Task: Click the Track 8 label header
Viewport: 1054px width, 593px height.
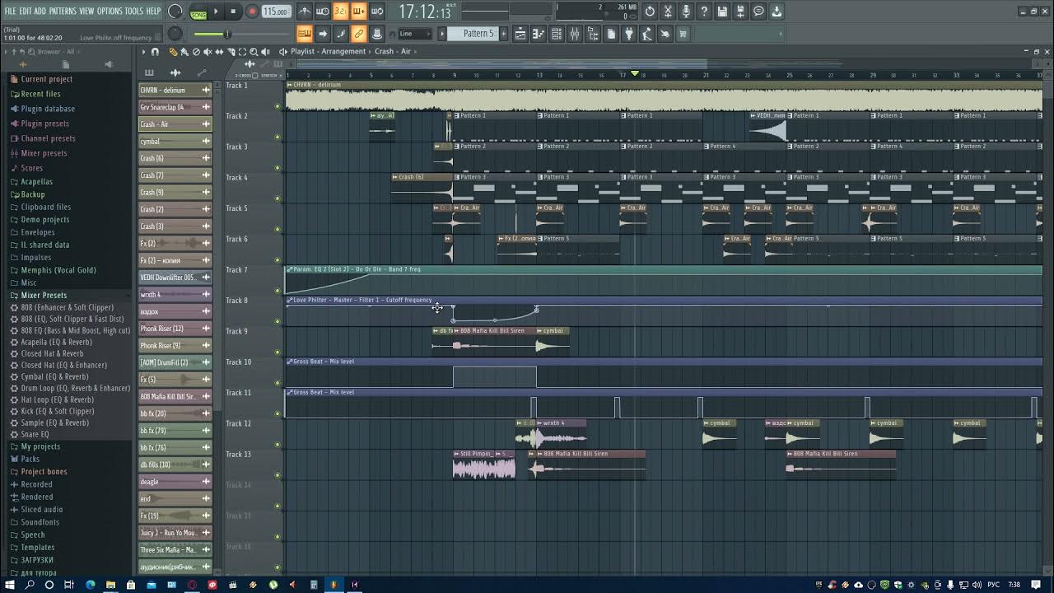Action: click(237, 301)
